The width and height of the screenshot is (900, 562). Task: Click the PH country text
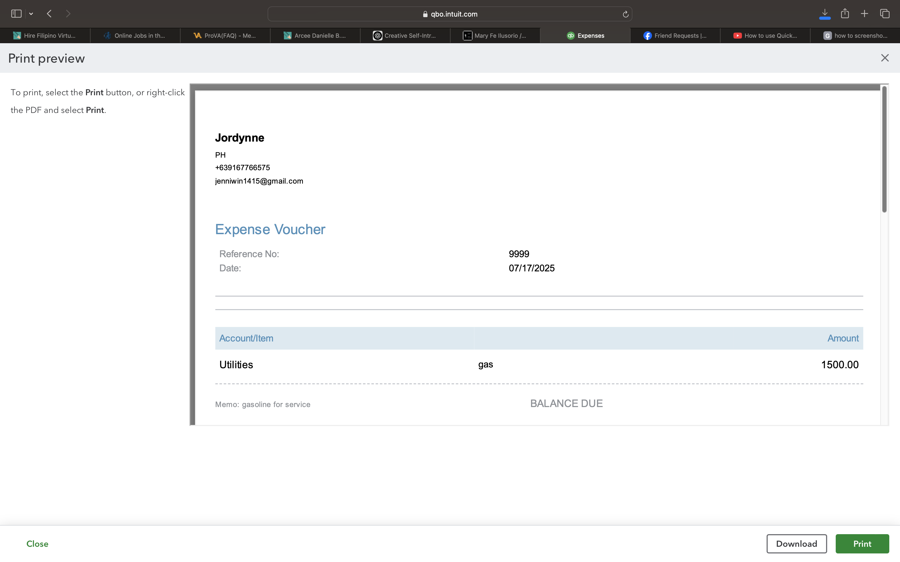pos(220,155)
